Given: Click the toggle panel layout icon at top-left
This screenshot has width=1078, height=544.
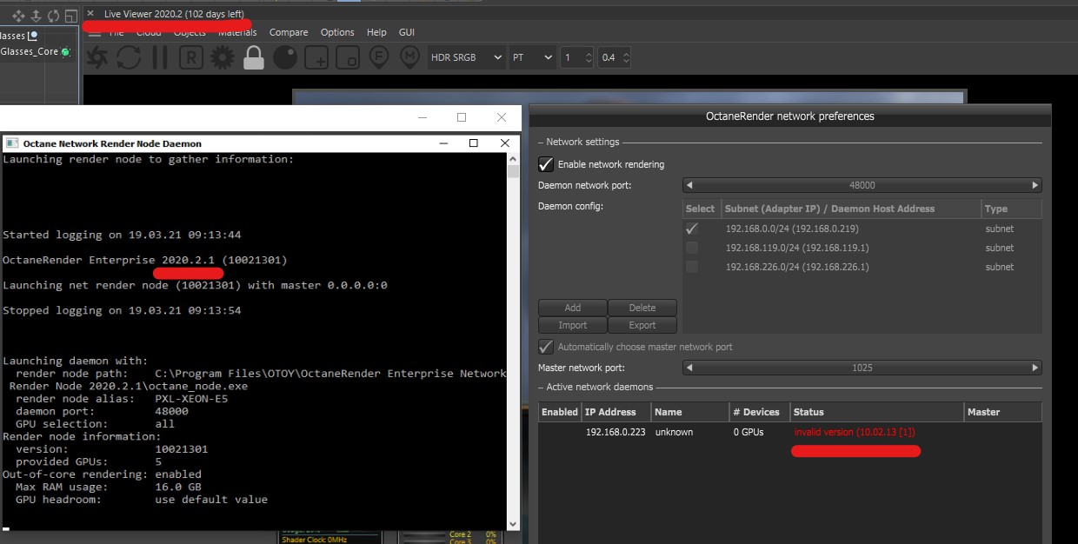Looking at the screenshot, I should coord(71,16).
